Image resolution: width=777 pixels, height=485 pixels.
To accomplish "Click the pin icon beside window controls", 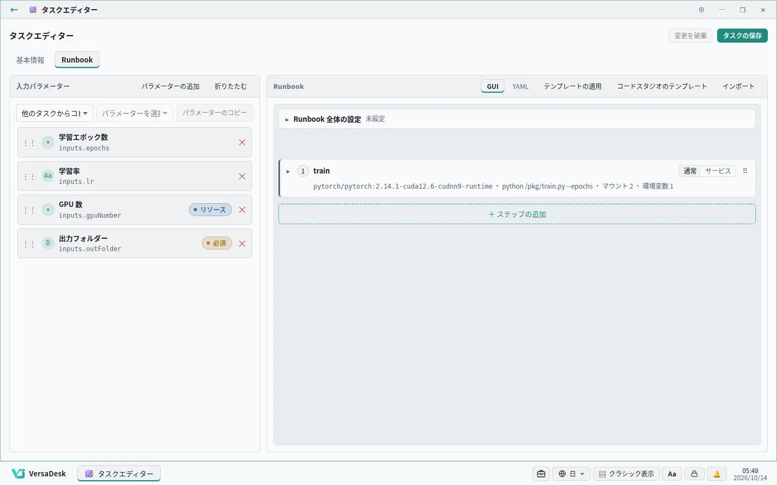I will (701, 10).
